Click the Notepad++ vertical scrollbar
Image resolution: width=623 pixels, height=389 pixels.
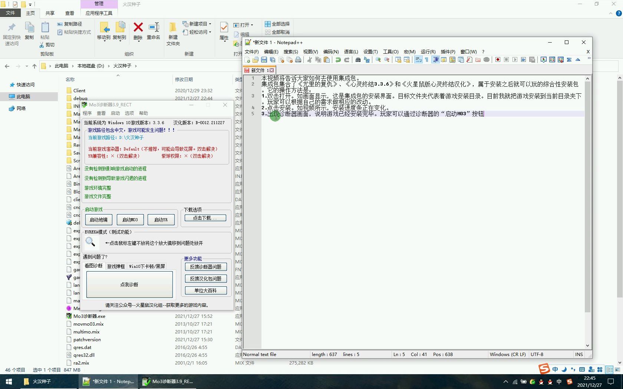(x=587, y=196)
